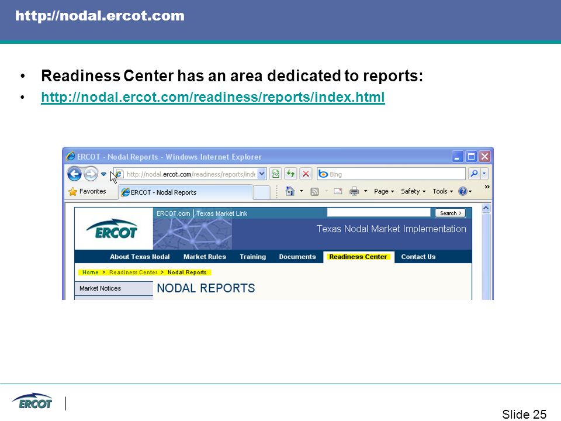Open Training nav item
This screenshot has height=421, width=561.
252,257
